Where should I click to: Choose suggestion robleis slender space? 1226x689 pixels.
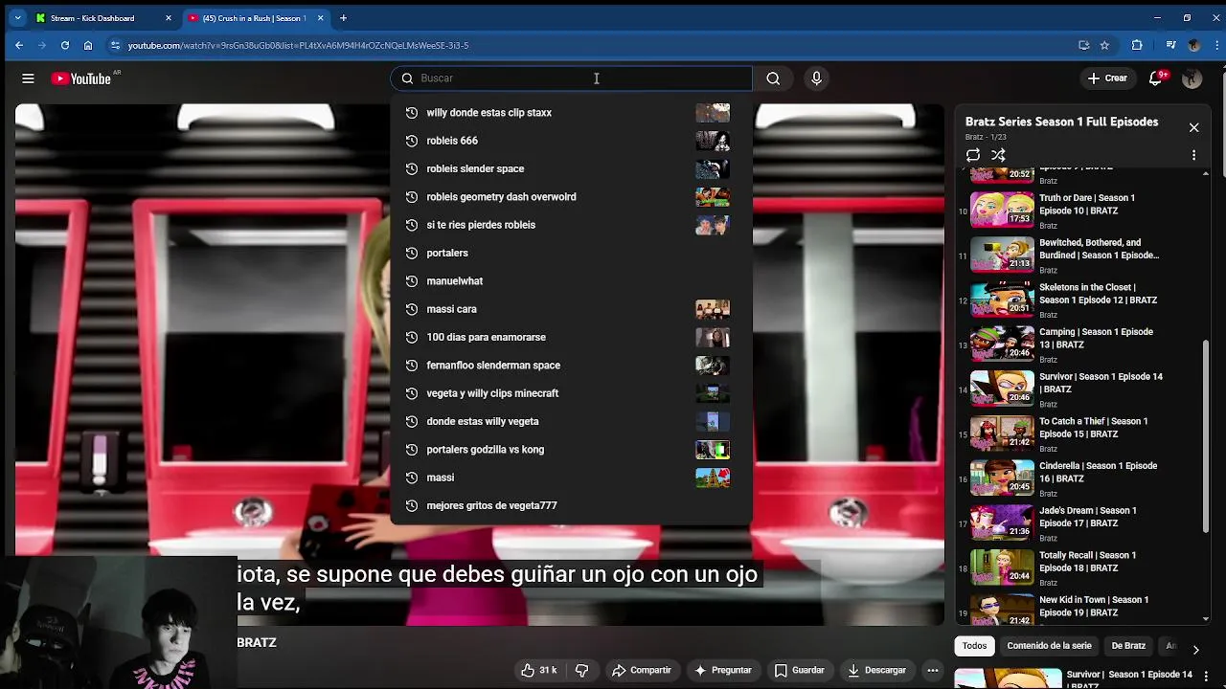571,168
